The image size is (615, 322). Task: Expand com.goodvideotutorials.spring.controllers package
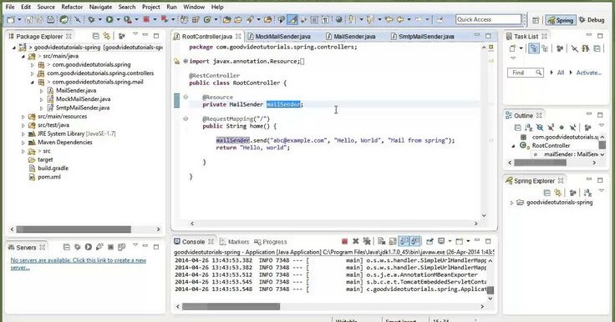point(32,73)
